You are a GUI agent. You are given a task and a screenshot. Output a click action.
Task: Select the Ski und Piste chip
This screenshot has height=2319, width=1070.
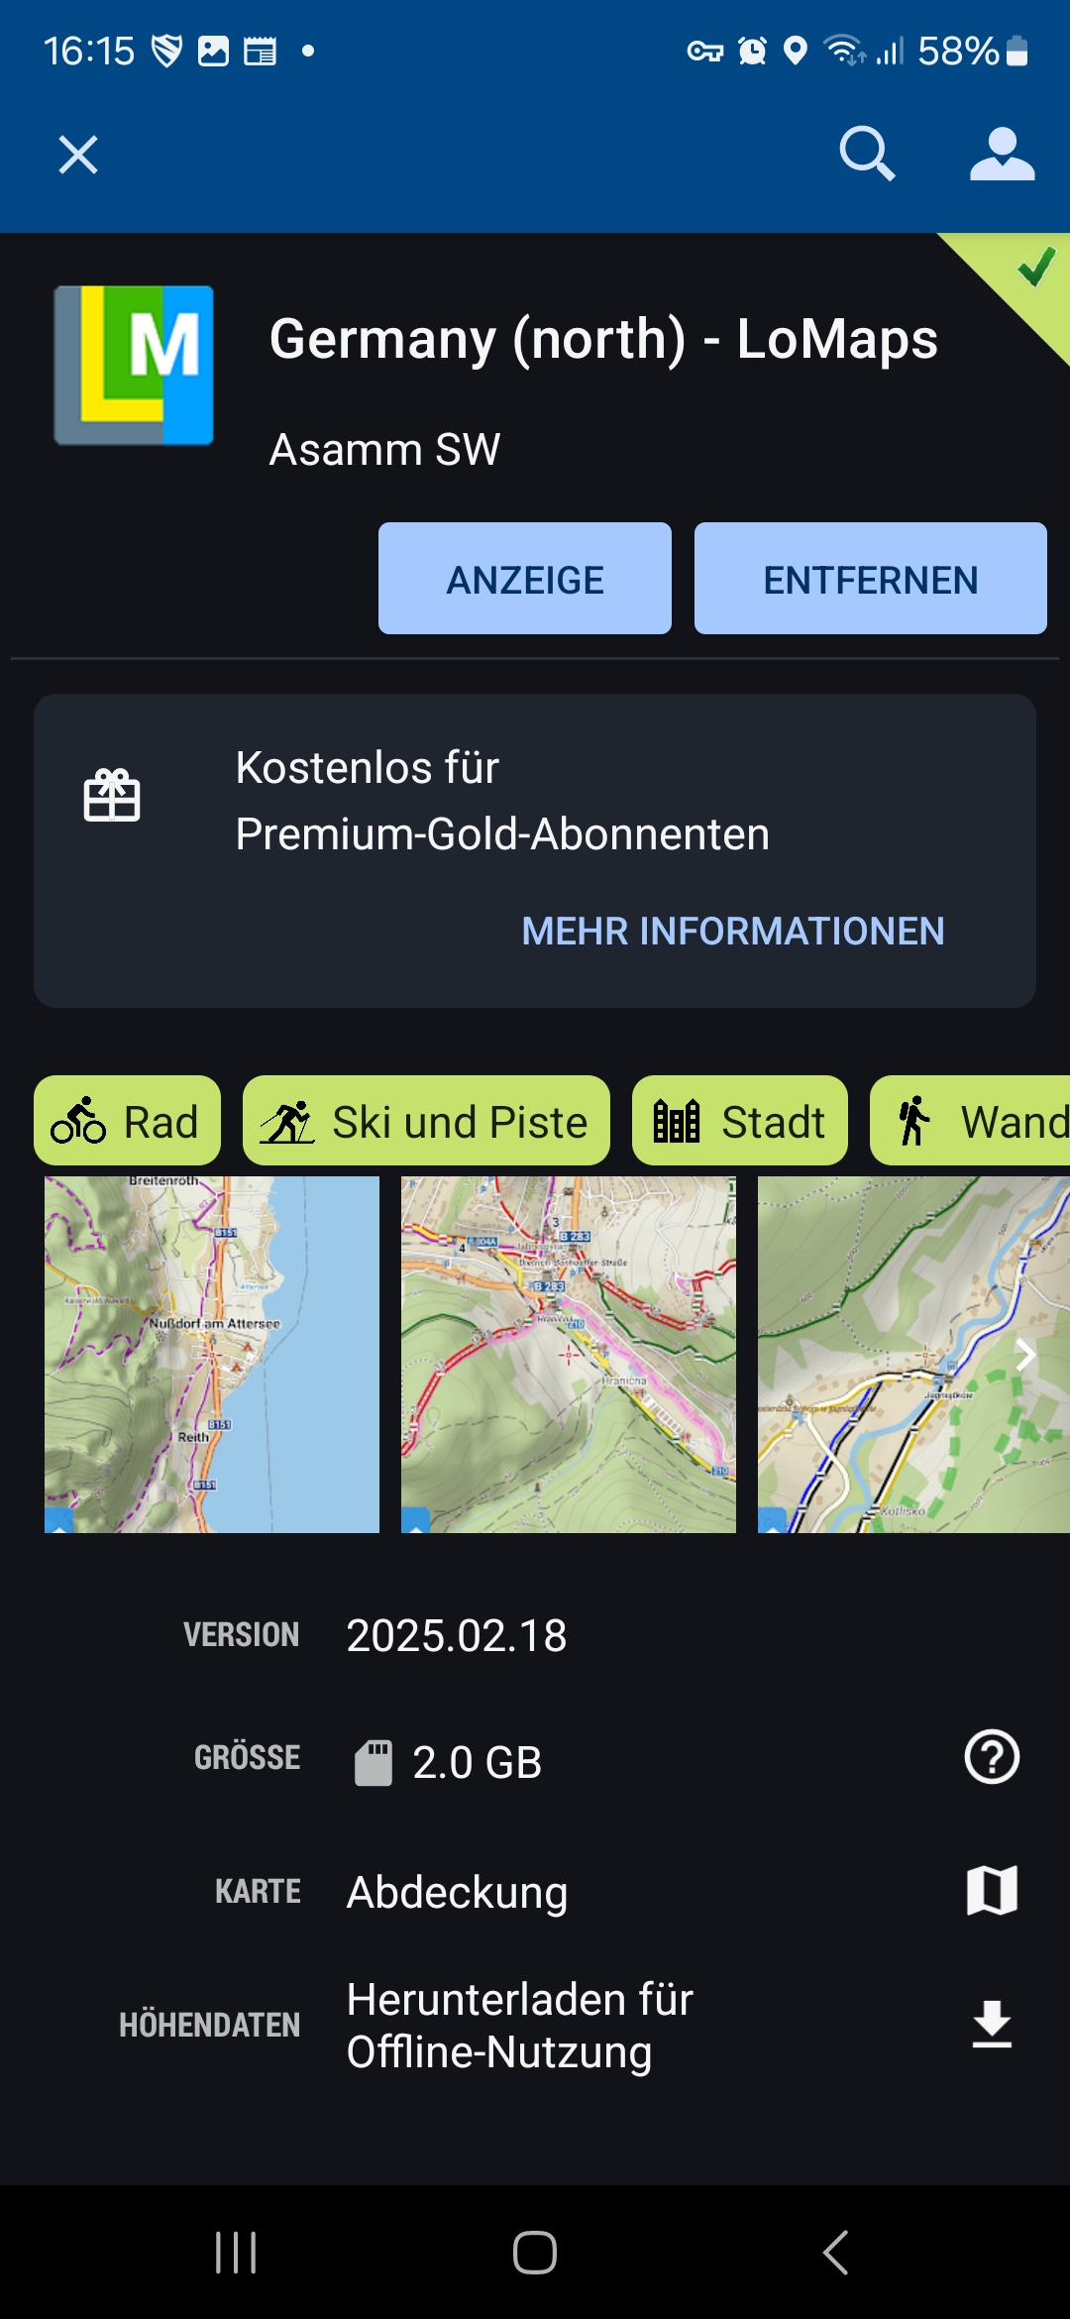(426, 1121)
